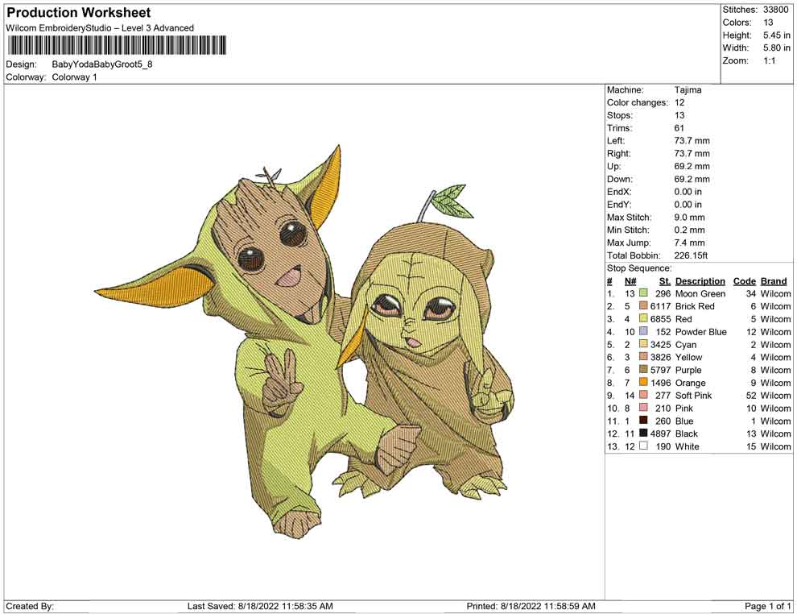Screen dimensions: 797x614
Task: Click the Description column header
Action: [700, 281]
